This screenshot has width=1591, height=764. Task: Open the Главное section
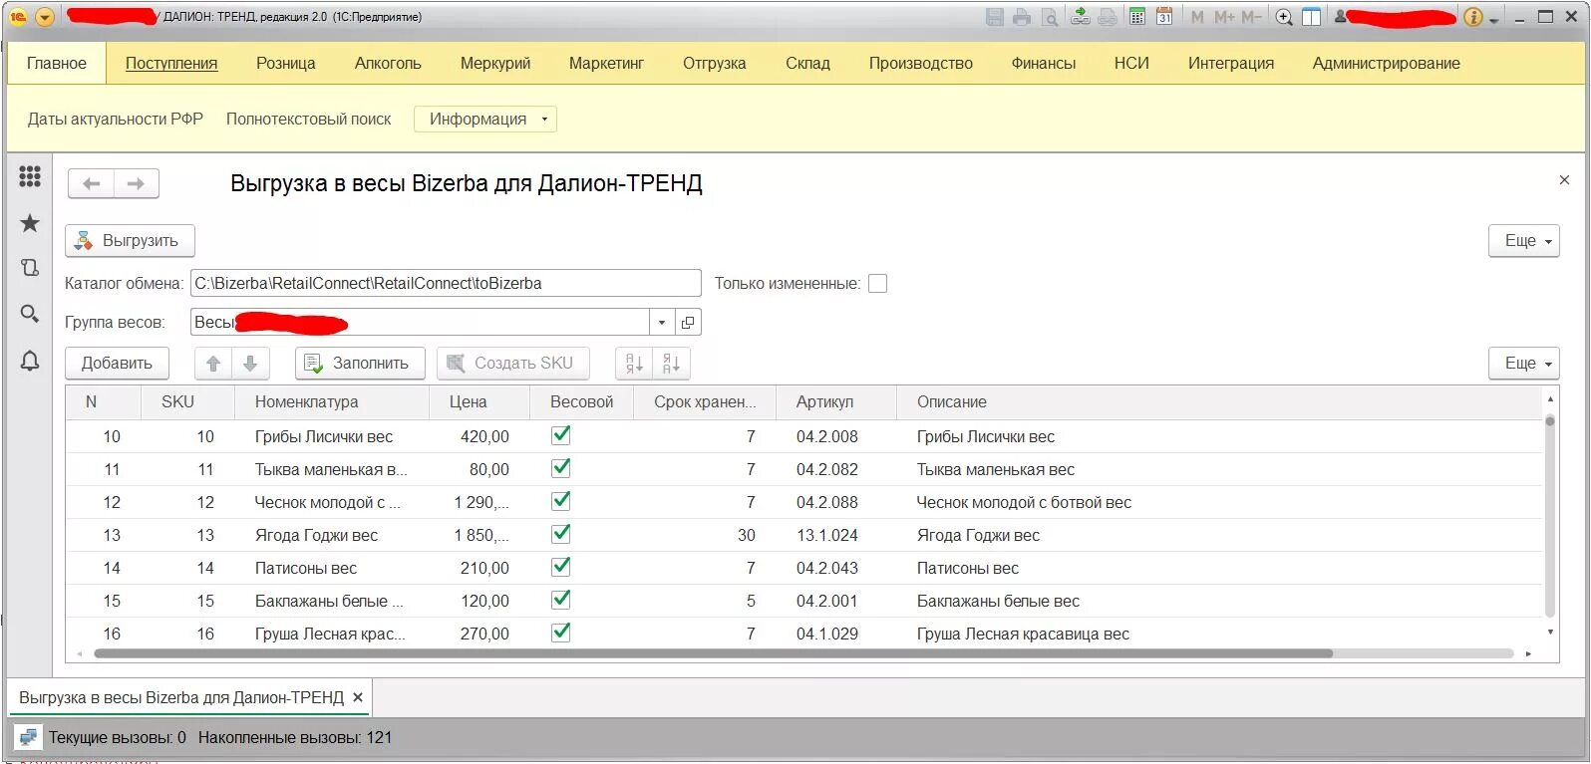[x=57, y=63]
